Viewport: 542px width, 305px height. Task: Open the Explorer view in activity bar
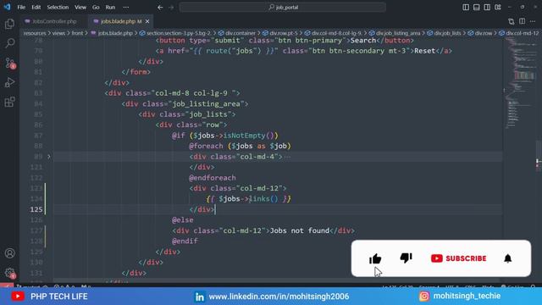pyautogui.click(x=9, y=24)
